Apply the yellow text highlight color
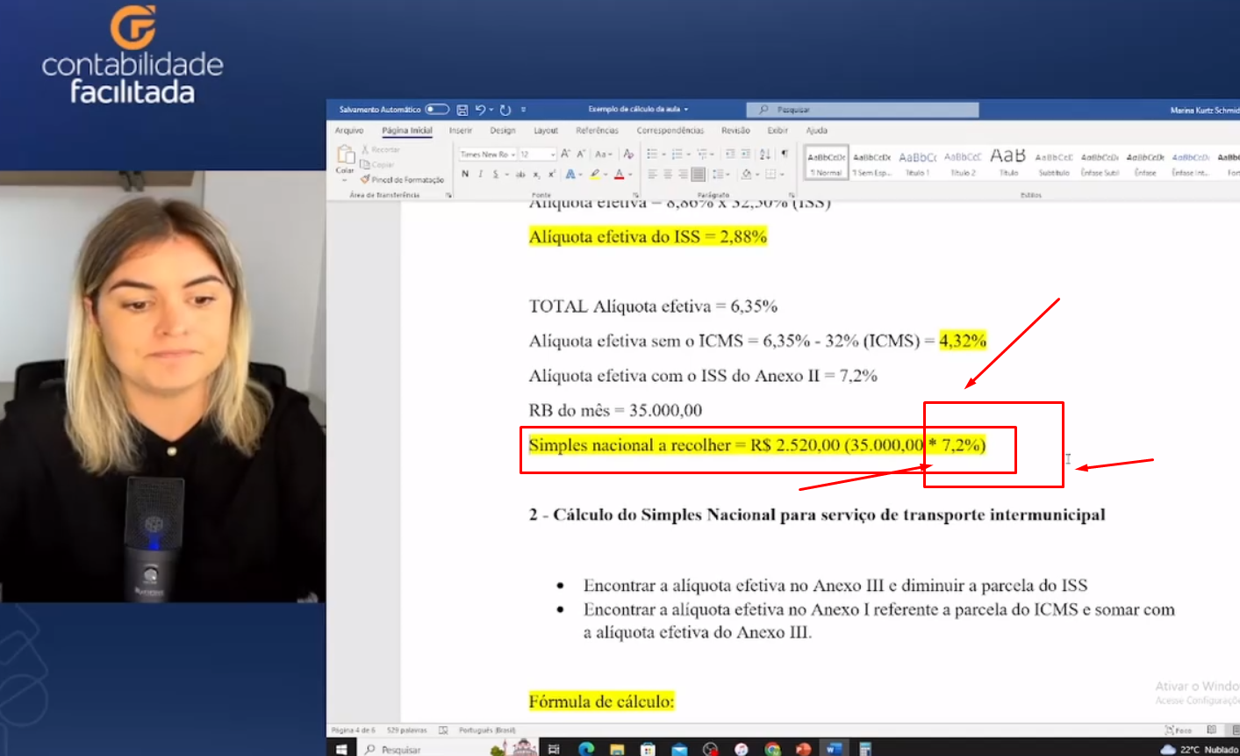 click(x=595, y=174)
